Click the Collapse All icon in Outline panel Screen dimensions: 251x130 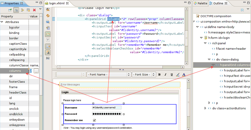242,10
